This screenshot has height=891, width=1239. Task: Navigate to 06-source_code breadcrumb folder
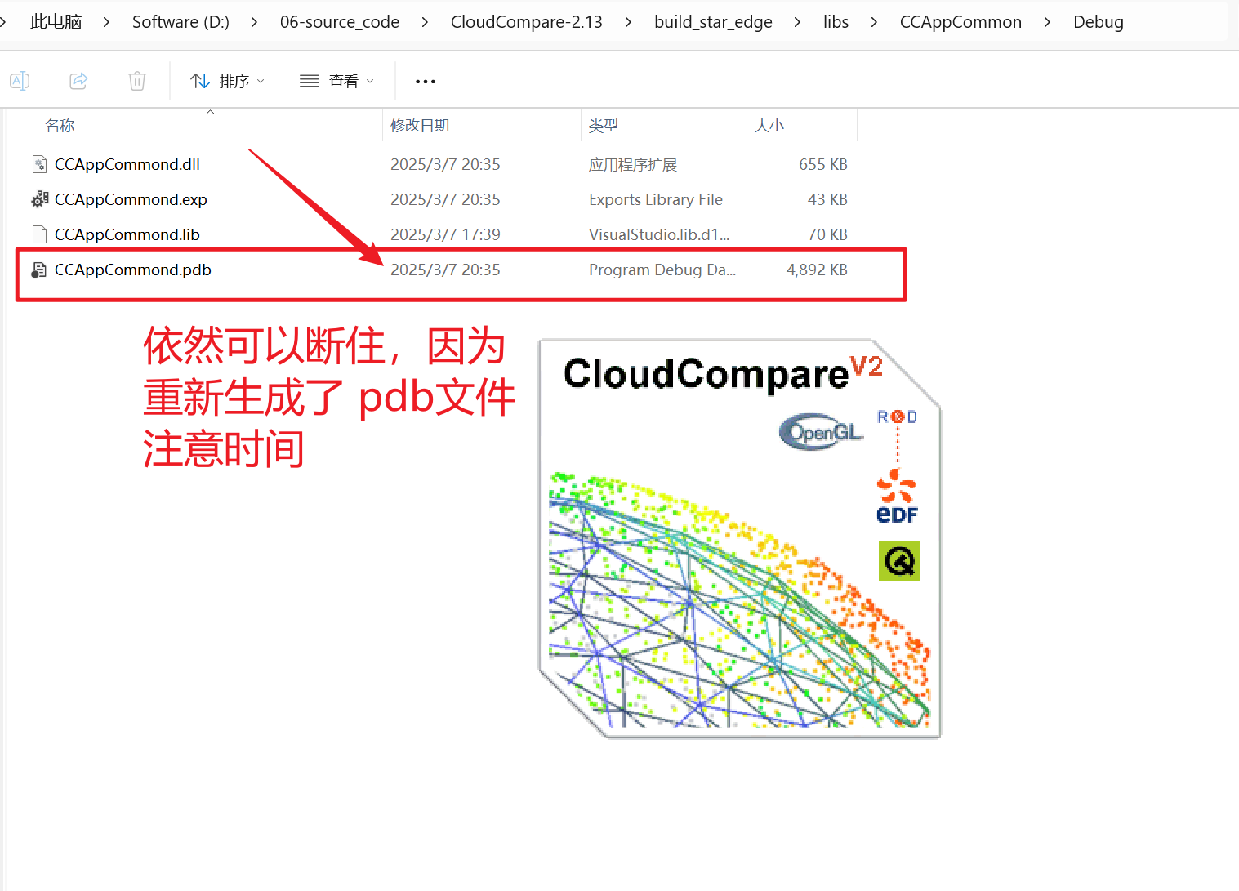[340, 22]
